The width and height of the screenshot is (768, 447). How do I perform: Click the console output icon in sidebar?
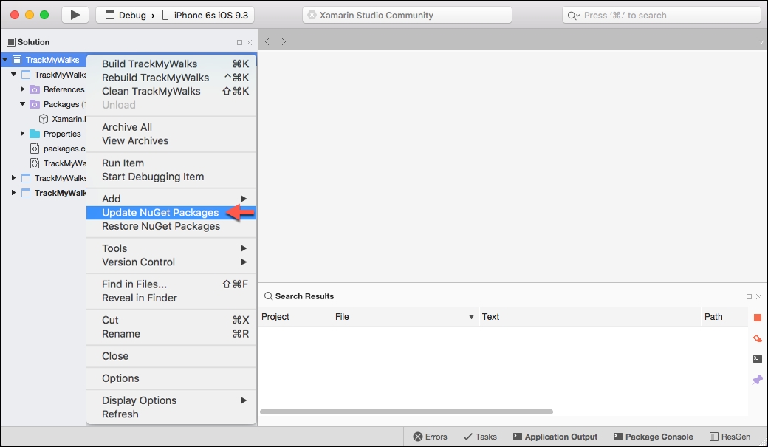(757, 359)
